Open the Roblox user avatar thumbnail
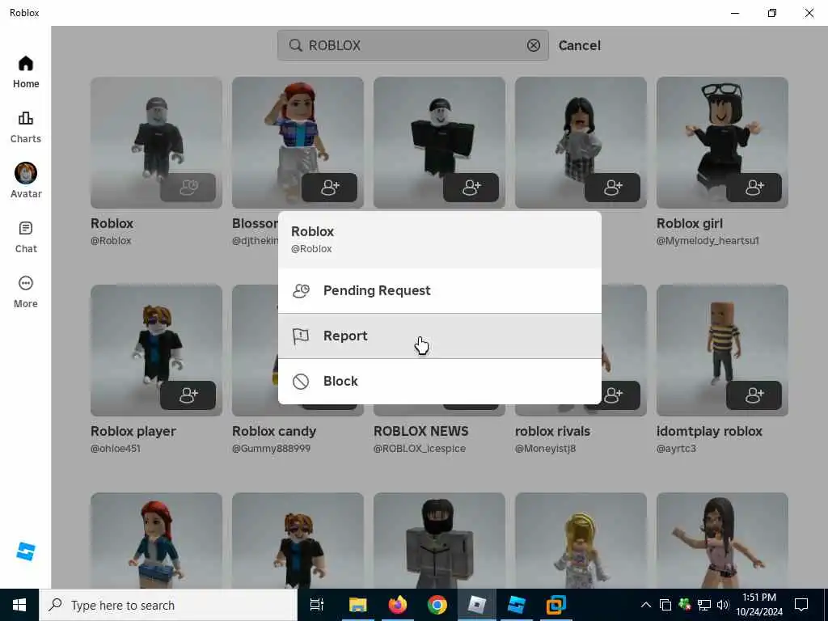Screen dimensions: 828x621 click(156, 142)
